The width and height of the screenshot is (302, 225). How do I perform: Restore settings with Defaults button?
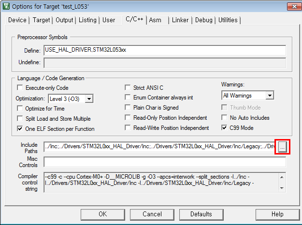201,214
